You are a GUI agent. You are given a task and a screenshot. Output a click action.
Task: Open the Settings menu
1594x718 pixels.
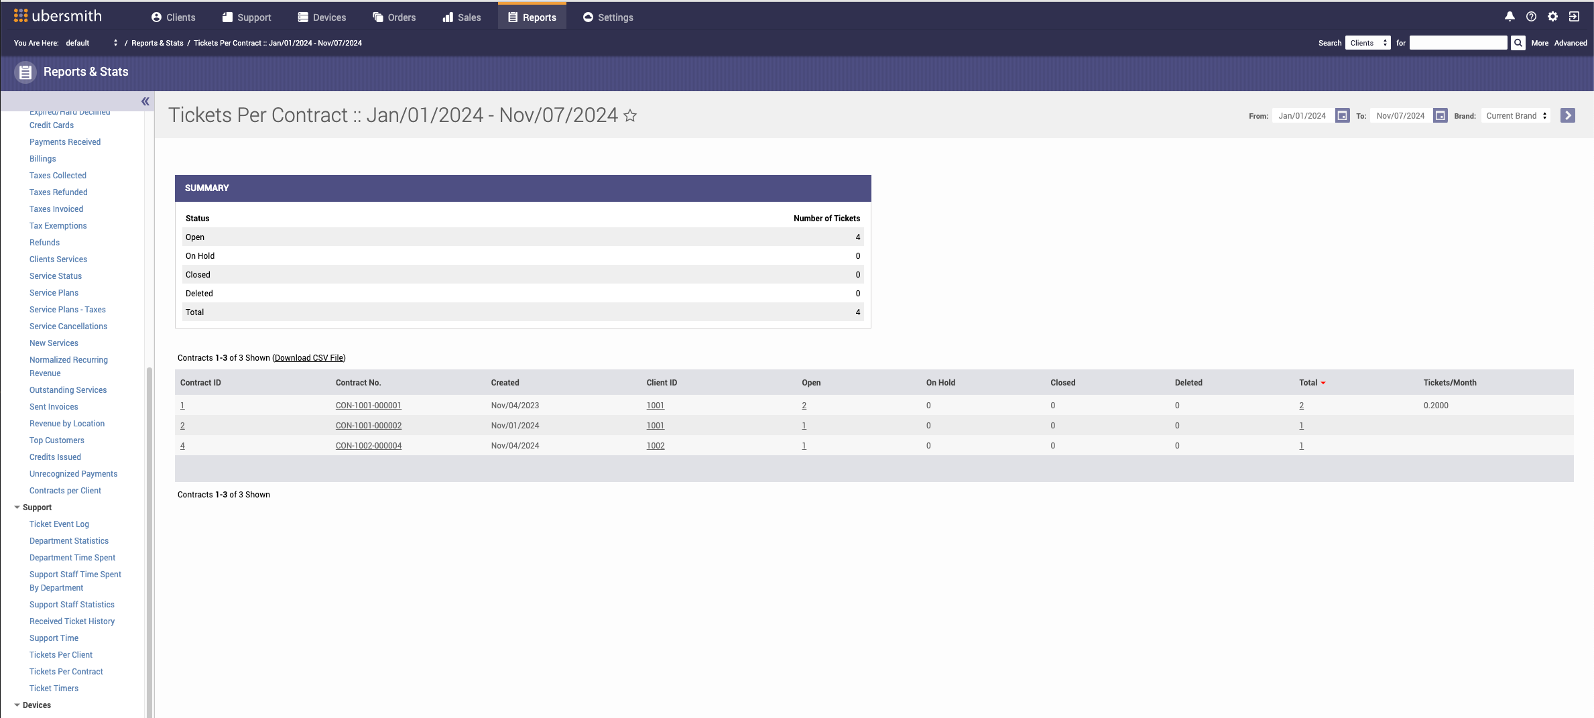[608, 17]
